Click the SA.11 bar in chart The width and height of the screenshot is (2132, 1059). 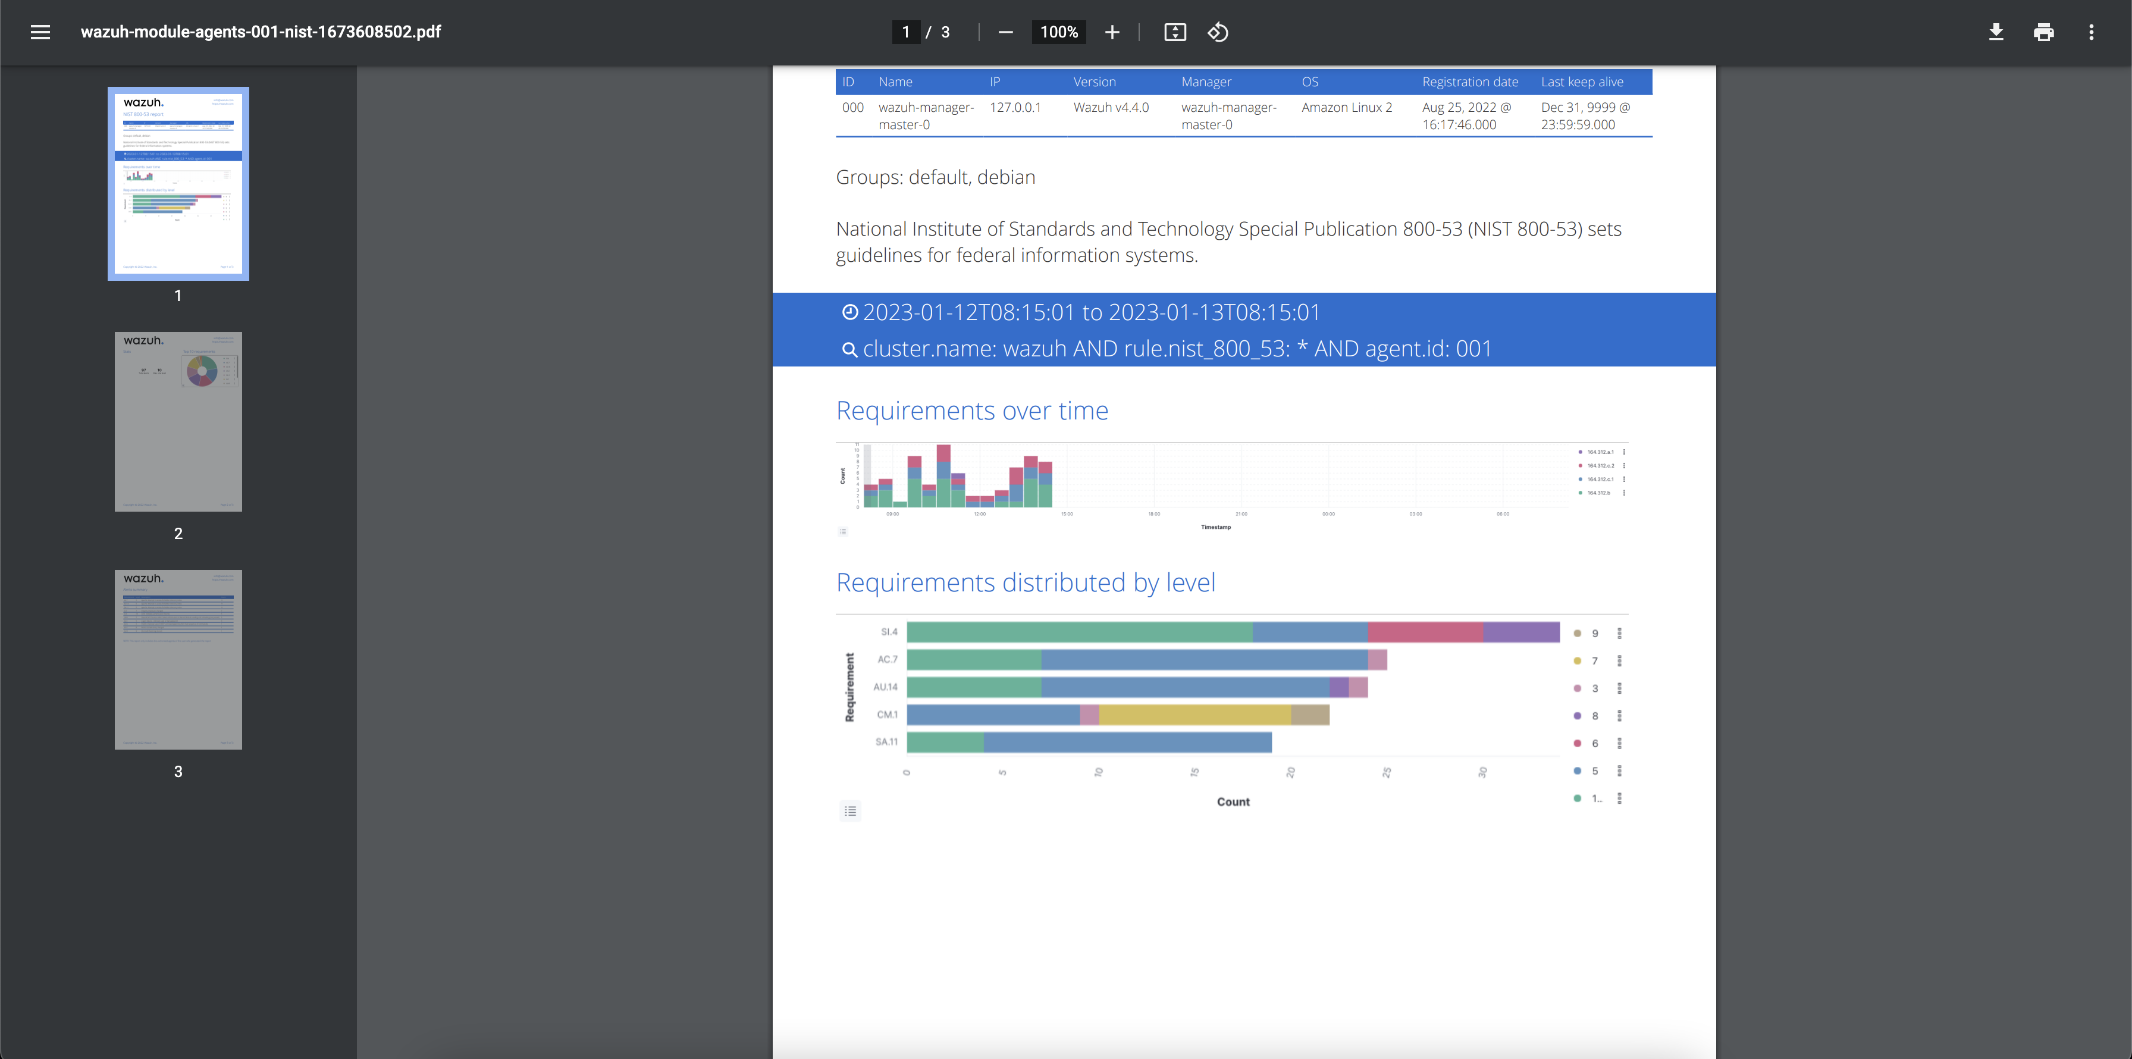[1089, 742]
